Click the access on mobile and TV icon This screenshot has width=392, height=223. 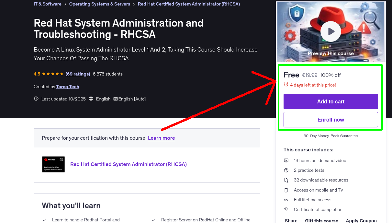coord(286,190)
